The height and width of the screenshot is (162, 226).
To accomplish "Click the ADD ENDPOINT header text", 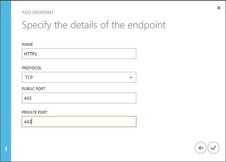I will point(38,12).
